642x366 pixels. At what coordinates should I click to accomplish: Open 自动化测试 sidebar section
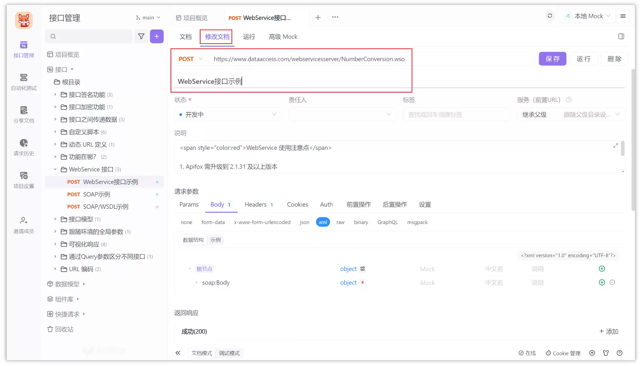pyautogui.click(x=24, y=82)
